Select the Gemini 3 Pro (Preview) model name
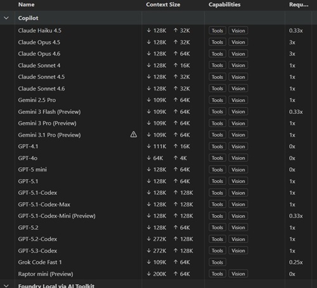This screenshot has width=317, height=288. click(47, 123)
